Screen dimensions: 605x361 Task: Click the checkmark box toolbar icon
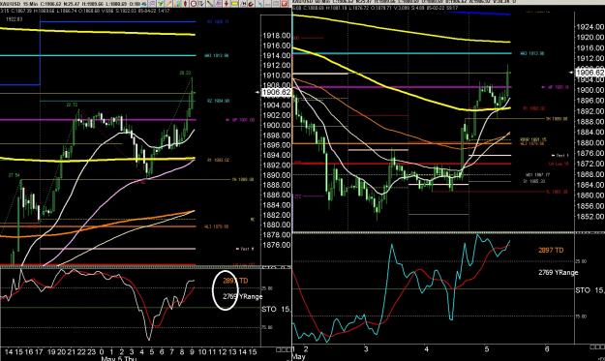[201, 4]
